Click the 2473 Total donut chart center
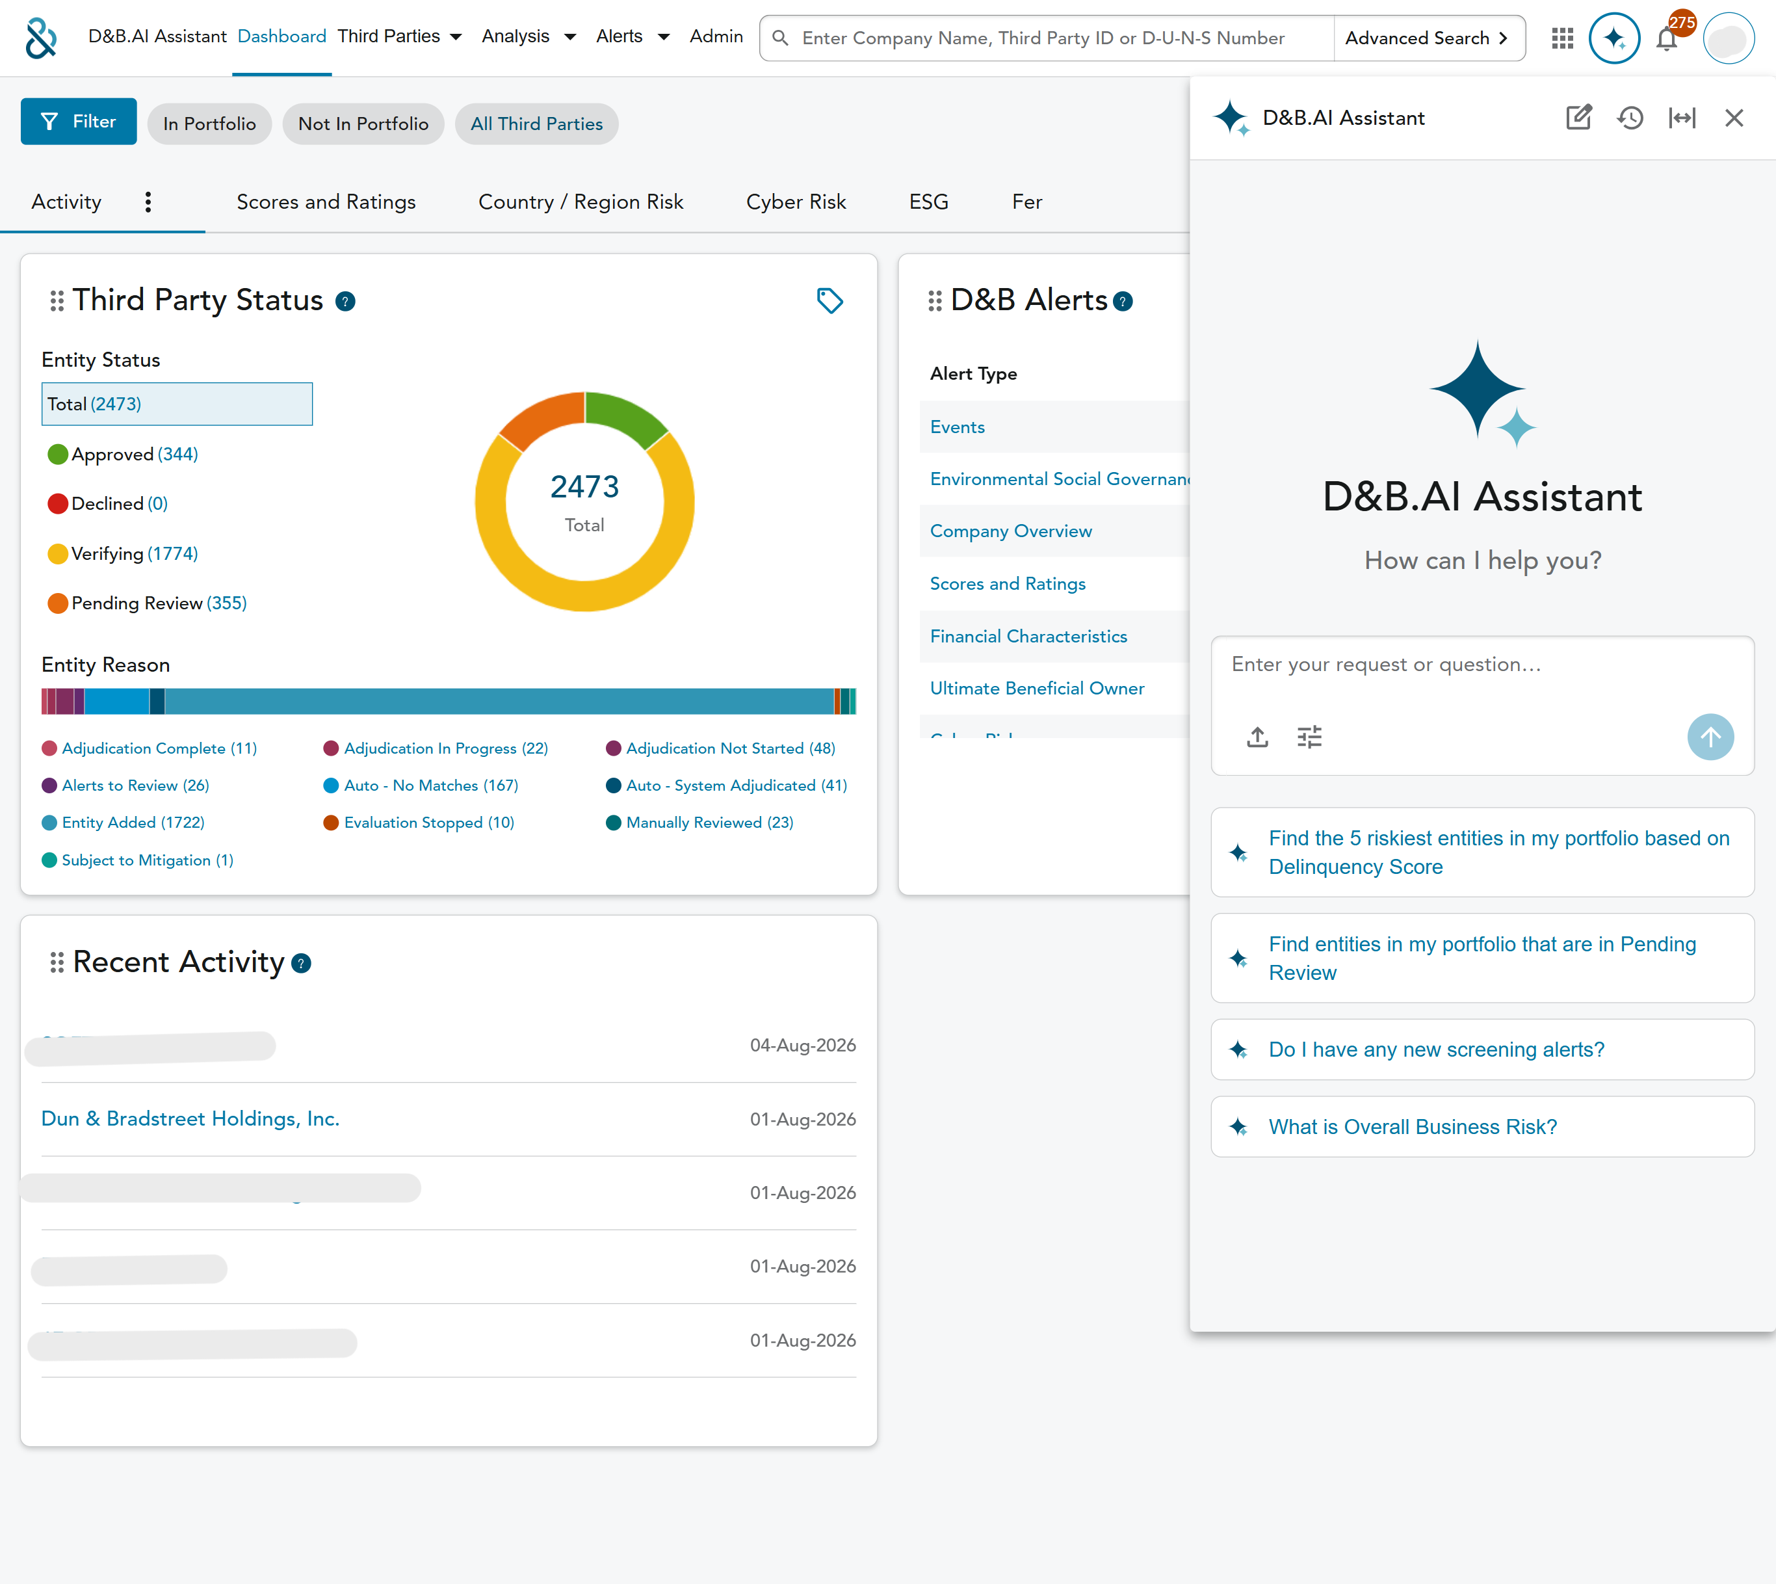Screen dimensions: 1776x1584 (x=585, y=501)
